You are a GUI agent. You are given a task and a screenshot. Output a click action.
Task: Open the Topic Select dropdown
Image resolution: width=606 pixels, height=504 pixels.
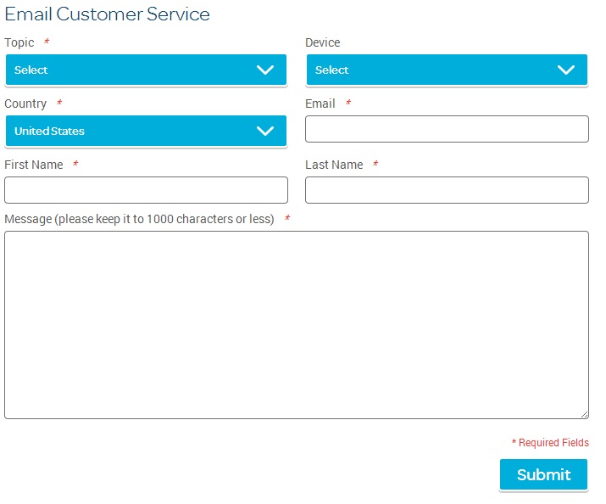click(x=146, y=70)
